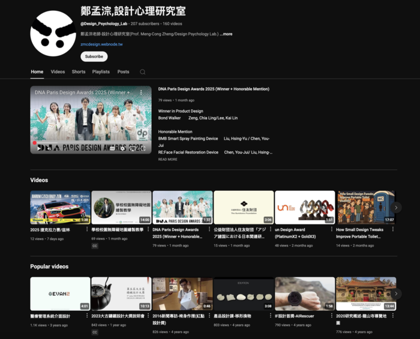
Task: Open options menu for 2023大古鑄鐵設計大獎說明會 video
Action: [x=148, y=316]
